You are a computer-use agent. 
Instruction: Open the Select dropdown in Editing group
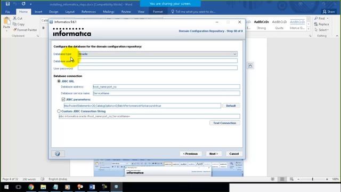click(321, 30)
